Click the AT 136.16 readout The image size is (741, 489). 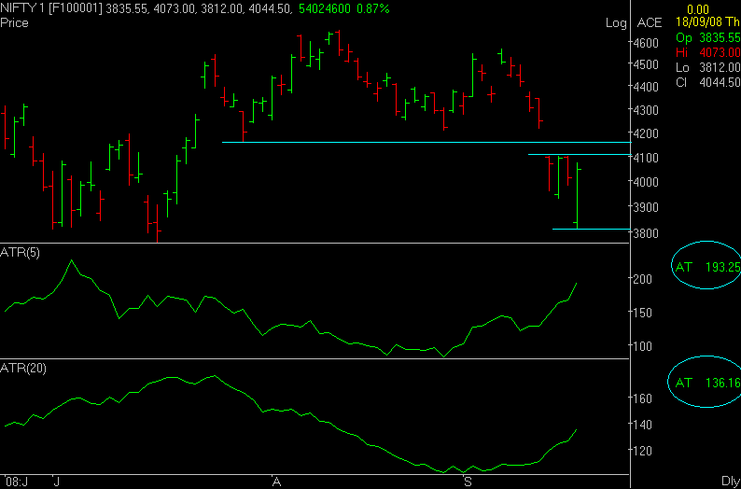click(708, 383)
